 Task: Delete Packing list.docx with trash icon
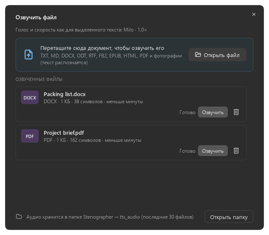point(236,112)
